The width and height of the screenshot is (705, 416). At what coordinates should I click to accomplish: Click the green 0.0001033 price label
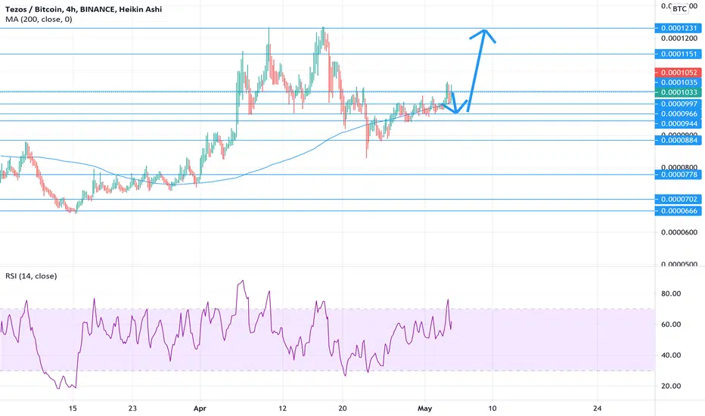point(678,92)
